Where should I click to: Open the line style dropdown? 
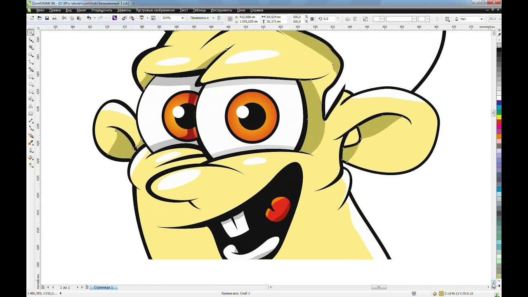[x=414, y=19]
